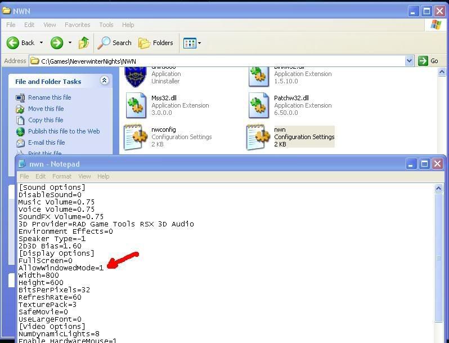
Task: Open the Back button history dropdown arrow
Action: tap(41, 43)
